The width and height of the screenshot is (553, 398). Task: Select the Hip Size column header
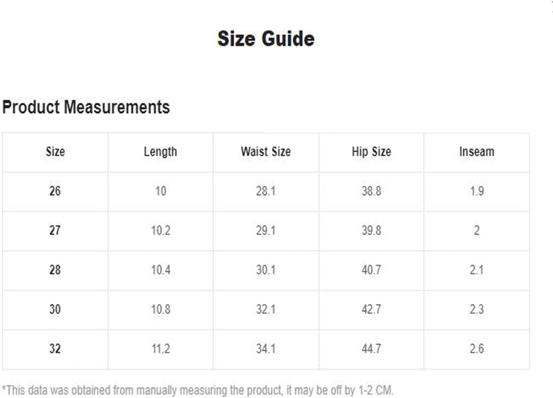click(372, 152)
